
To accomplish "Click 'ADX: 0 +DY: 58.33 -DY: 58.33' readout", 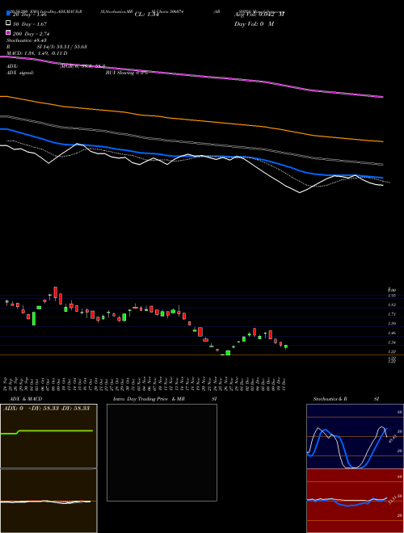I will [46, 409].
